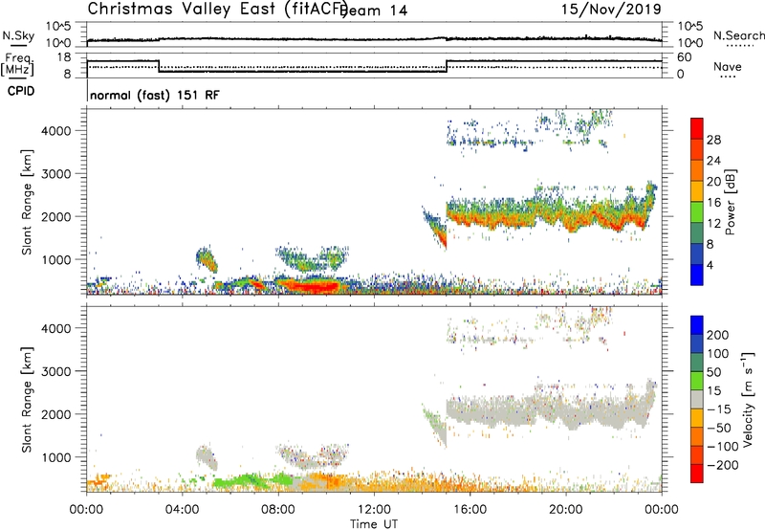
Task: Click the 08:00 time tick label
Action: (278, 510)
